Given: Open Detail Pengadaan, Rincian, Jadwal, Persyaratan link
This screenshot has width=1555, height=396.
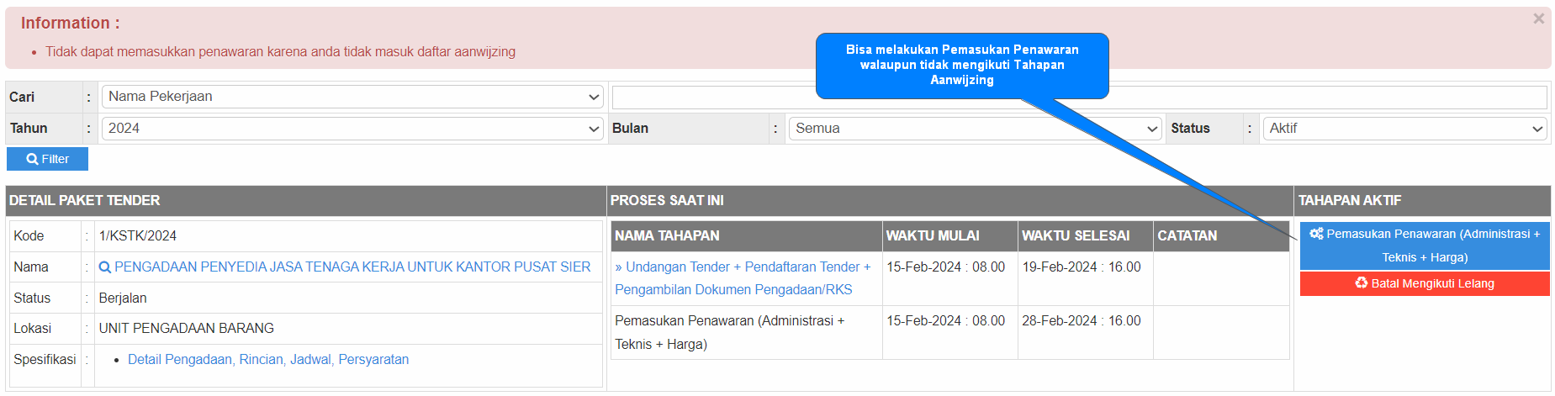Looking at the screenshot, I should coord(268,360).
